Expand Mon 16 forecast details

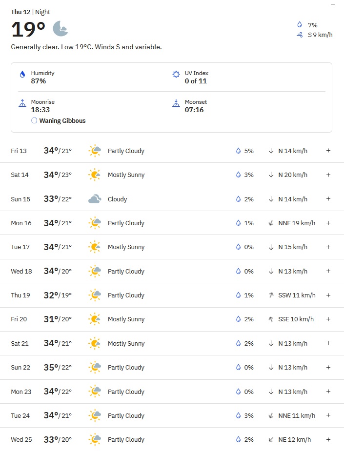328,223
